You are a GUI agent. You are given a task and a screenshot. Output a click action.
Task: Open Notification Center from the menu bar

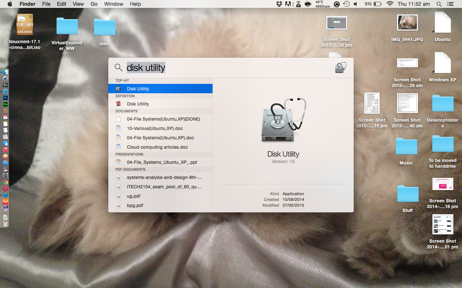[450, 4]
